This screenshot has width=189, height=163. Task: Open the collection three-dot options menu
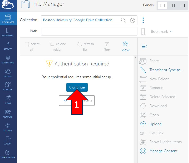pyautogui.click(x=143, y=20)
